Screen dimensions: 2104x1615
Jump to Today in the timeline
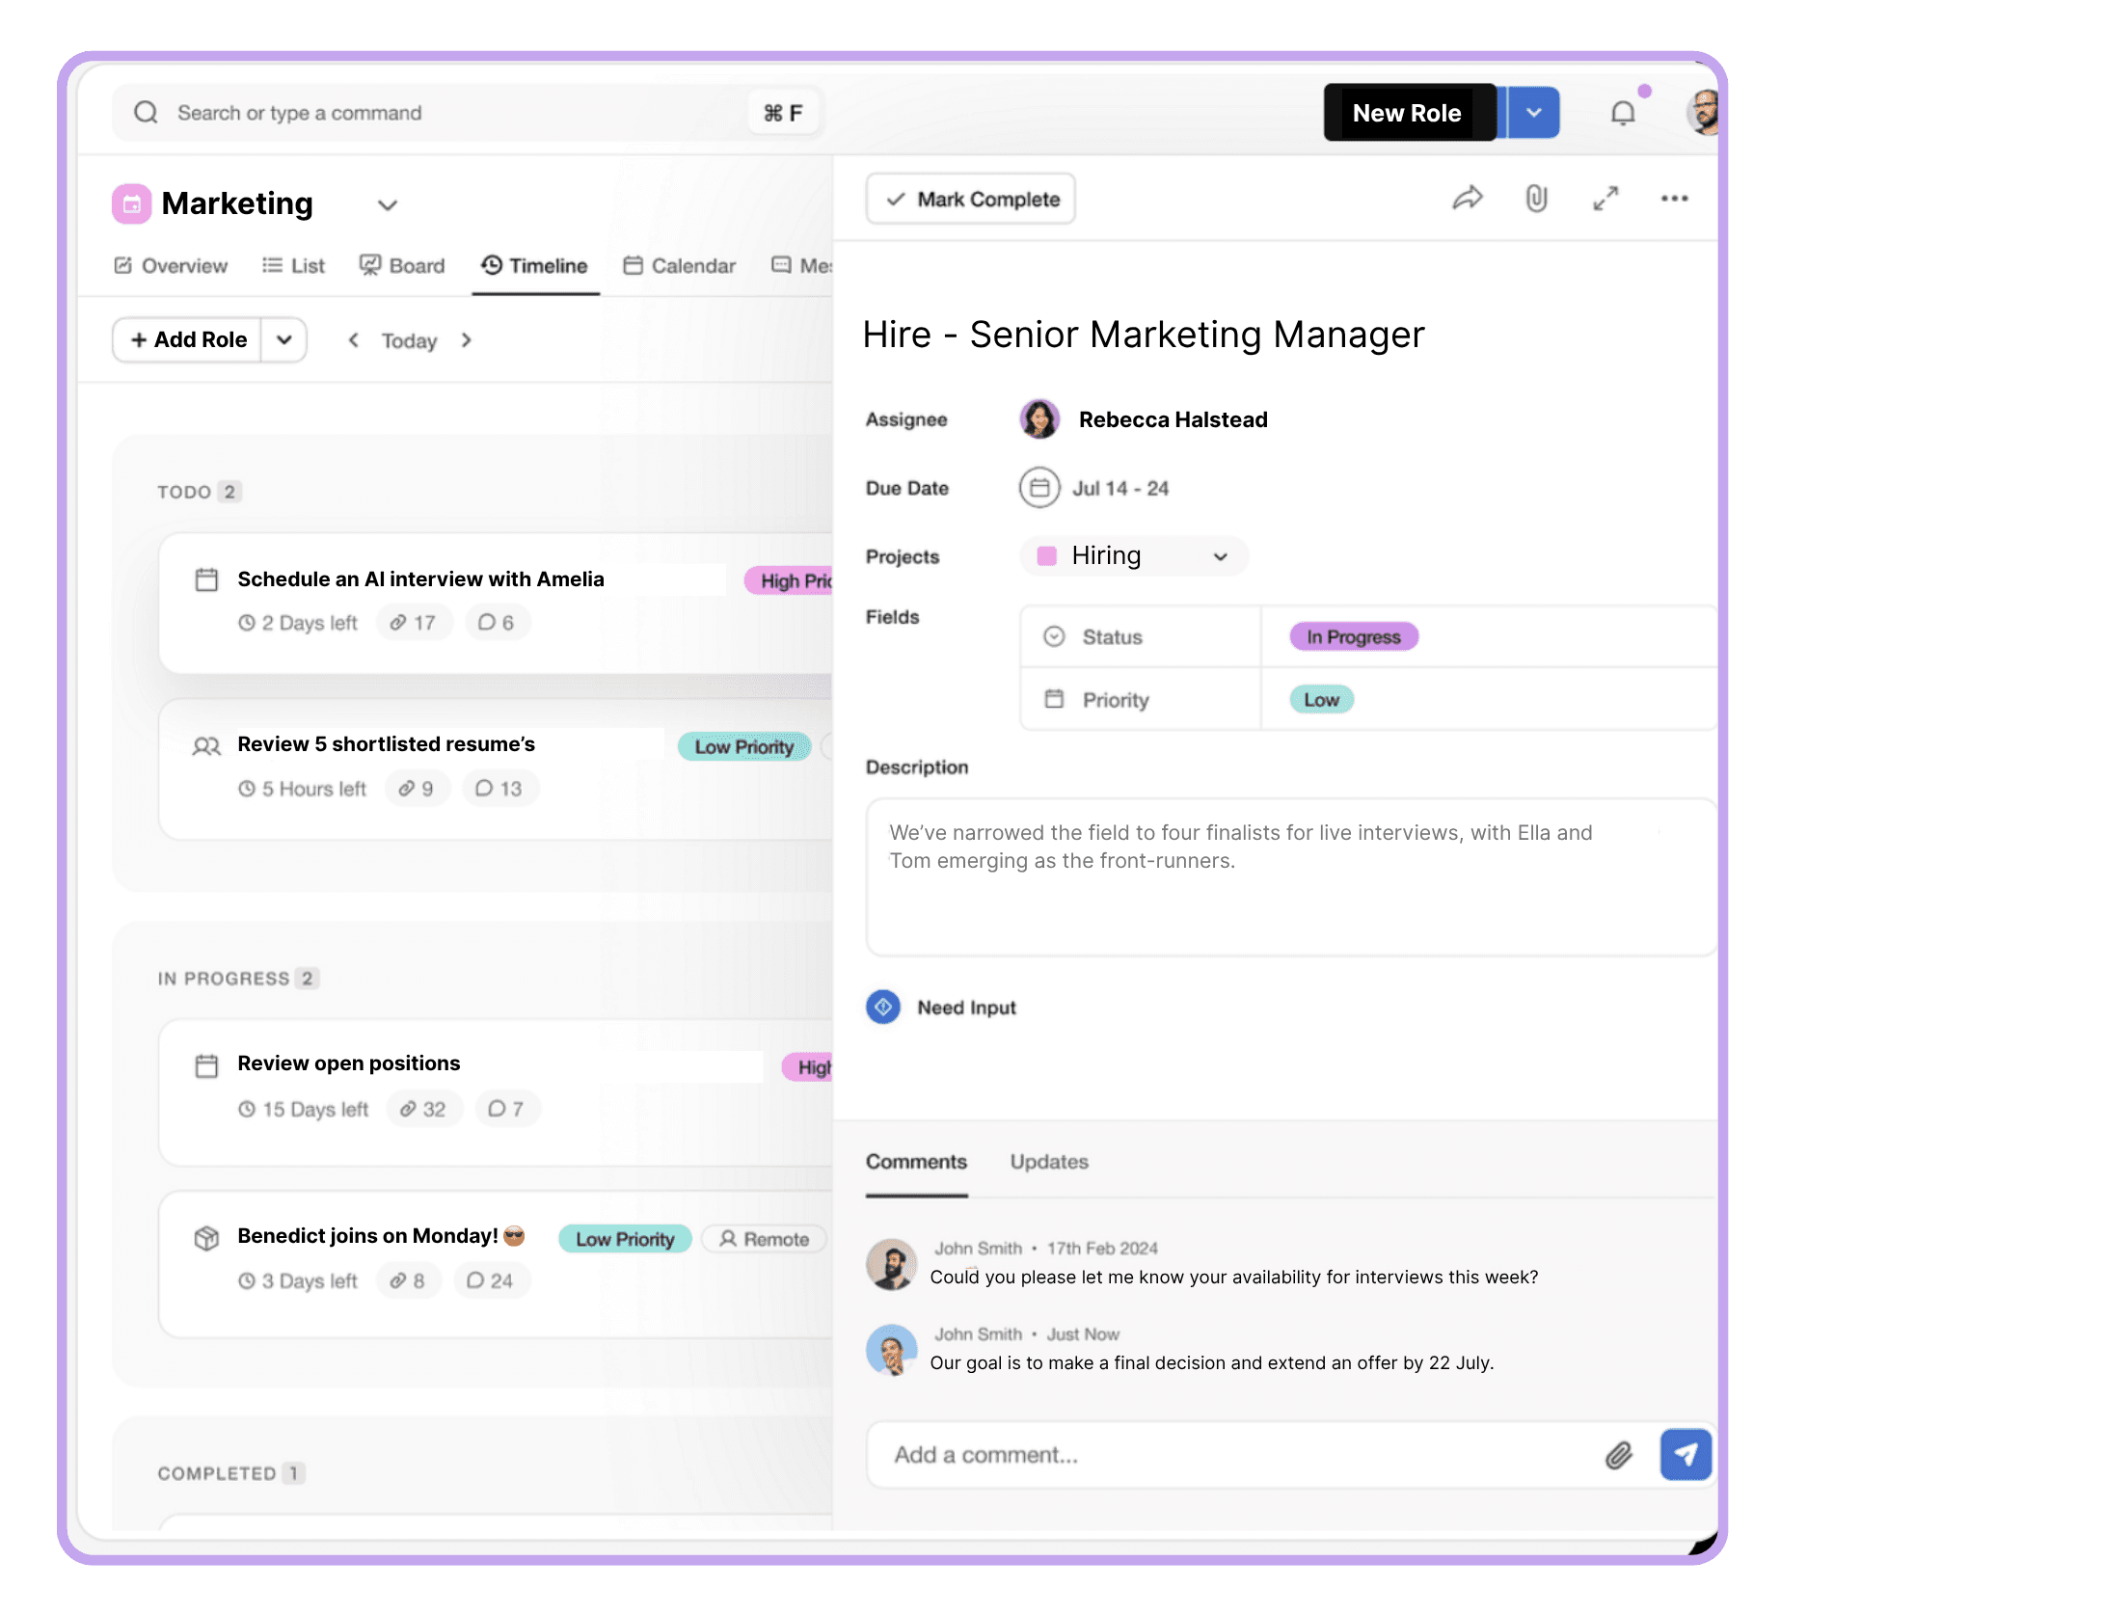click(409, 340)
